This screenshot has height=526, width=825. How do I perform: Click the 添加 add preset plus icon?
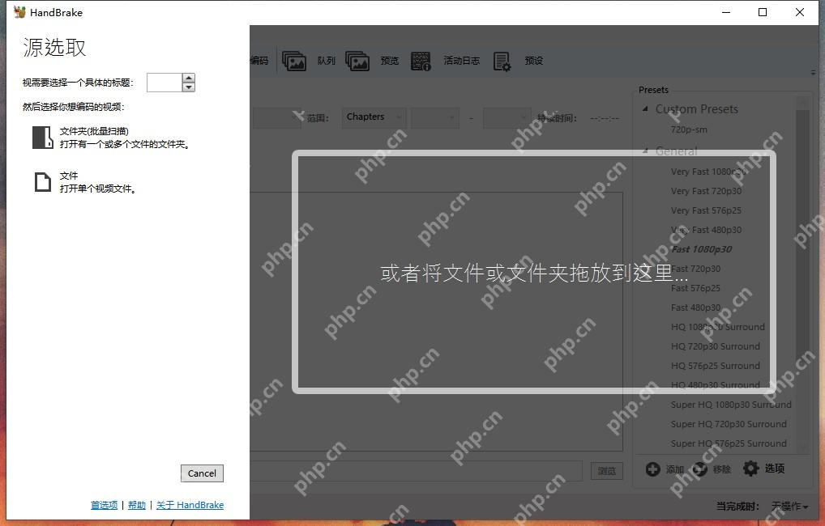tap(653, 469)
